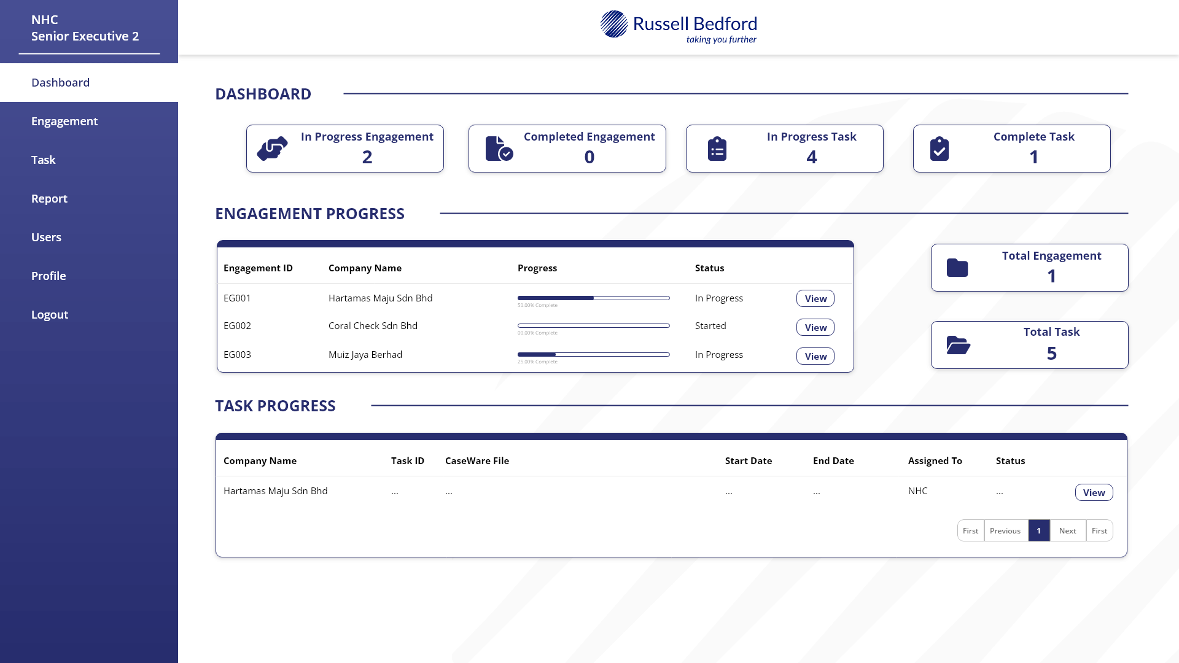The image size is (1179, 663).
Task: View engagement EG001 for Hartamas Maju Sdn Bhd
Action: point(815,298)
